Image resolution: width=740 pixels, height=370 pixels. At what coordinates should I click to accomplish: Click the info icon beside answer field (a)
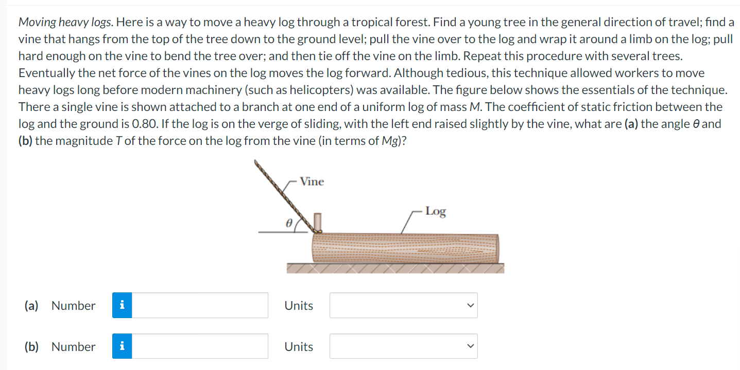click(x=122, y=305)
